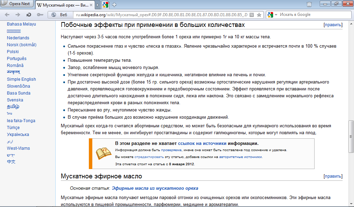Click the password wand key icon
This screenshot has height=207, width=354.
point(40,15)
